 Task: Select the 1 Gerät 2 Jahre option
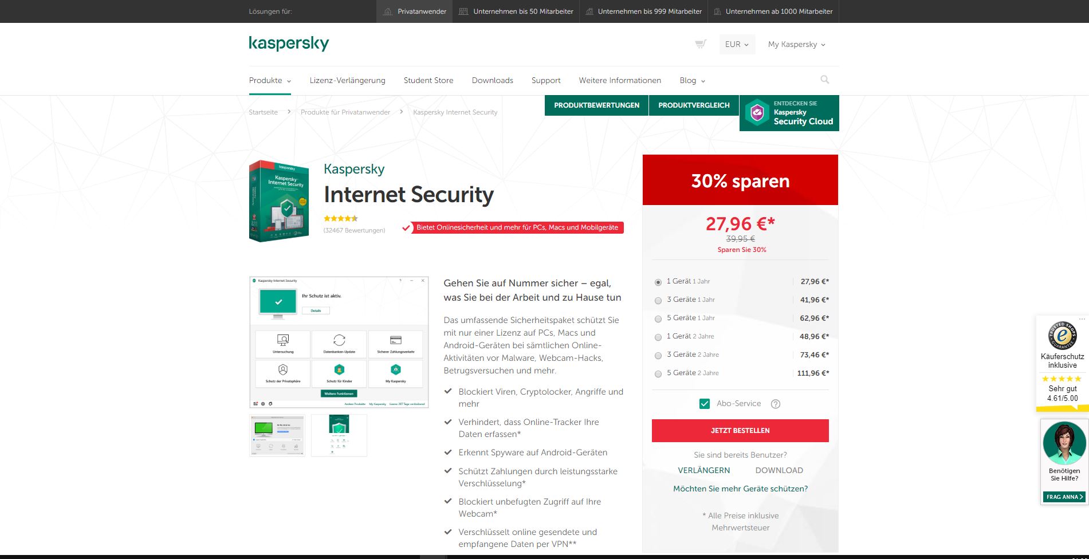coord(658,337)
